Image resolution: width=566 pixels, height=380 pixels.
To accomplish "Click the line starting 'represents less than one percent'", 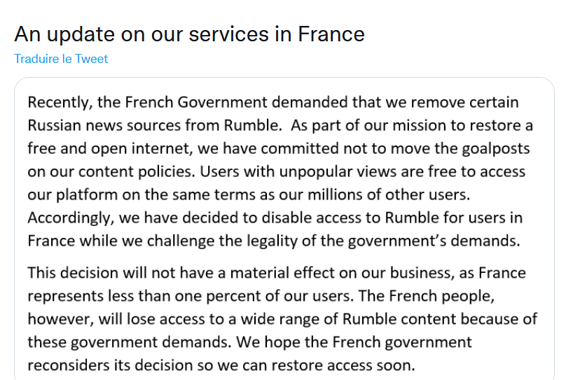I will (261, 296).
